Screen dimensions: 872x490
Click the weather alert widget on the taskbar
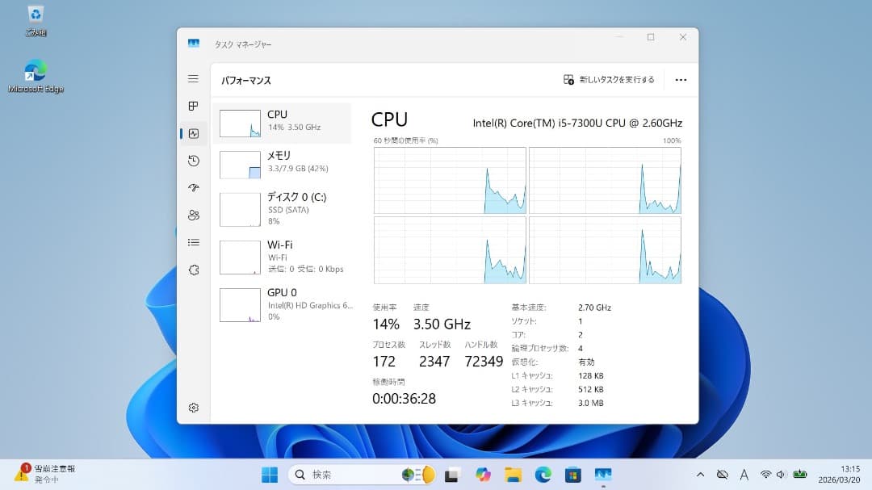(36, 475)
